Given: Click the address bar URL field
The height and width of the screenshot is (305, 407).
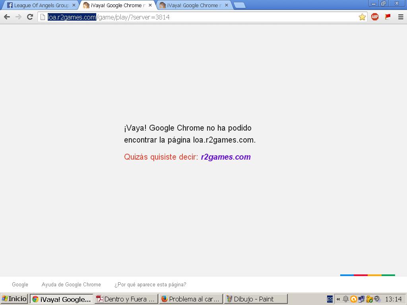Looking at the screenshot, I should tap(199, 17).
